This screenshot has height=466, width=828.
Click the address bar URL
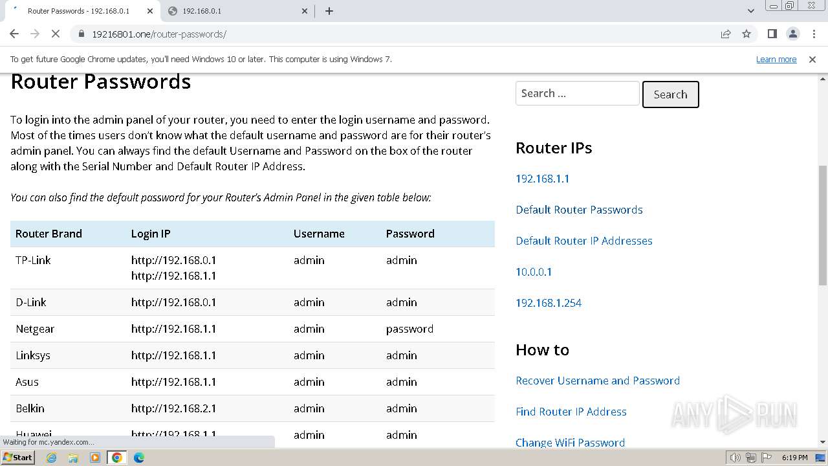point(159,34)
